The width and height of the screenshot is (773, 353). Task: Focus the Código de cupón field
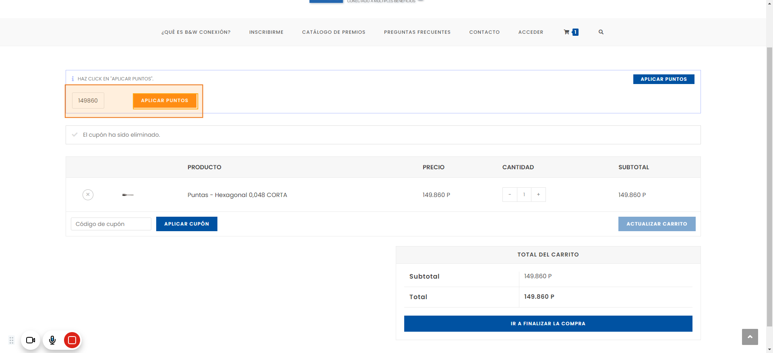111,224
